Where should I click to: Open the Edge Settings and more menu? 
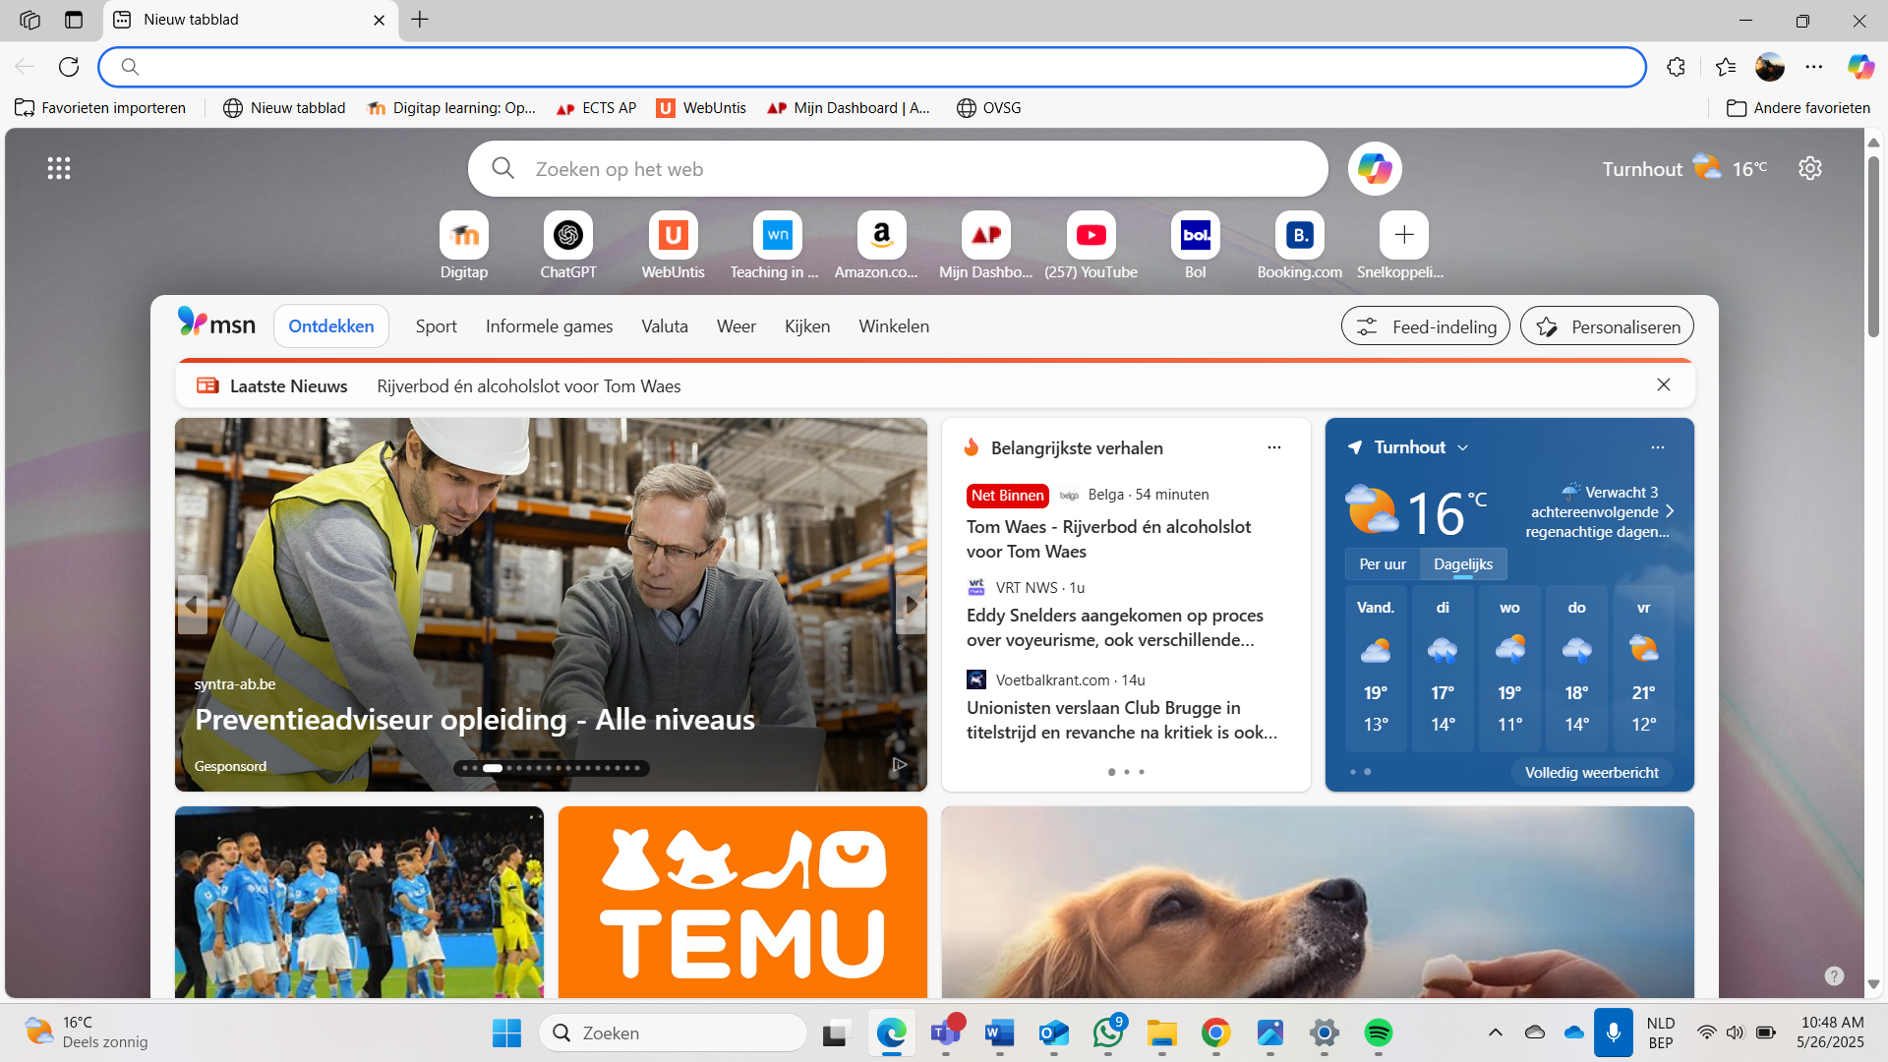tap(1814, 67)
